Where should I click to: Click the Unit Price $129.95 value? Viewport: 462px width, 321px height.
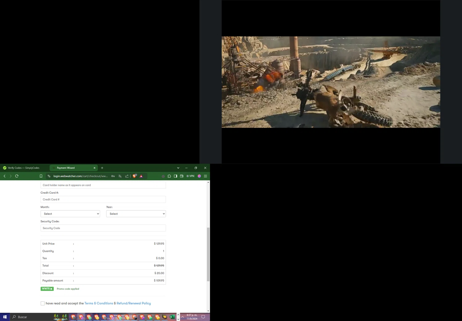(159, 244)
